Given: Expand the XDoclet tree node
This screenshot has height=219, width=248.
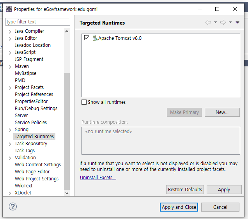Looking at the screenshot, I should click(x=10, y=193).
